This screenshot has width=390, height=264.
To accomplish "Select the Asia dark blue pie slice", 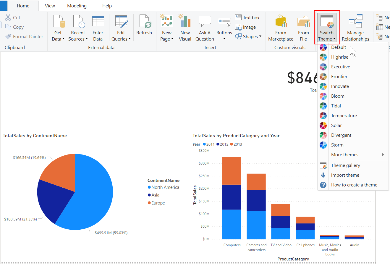I will 53,200.
